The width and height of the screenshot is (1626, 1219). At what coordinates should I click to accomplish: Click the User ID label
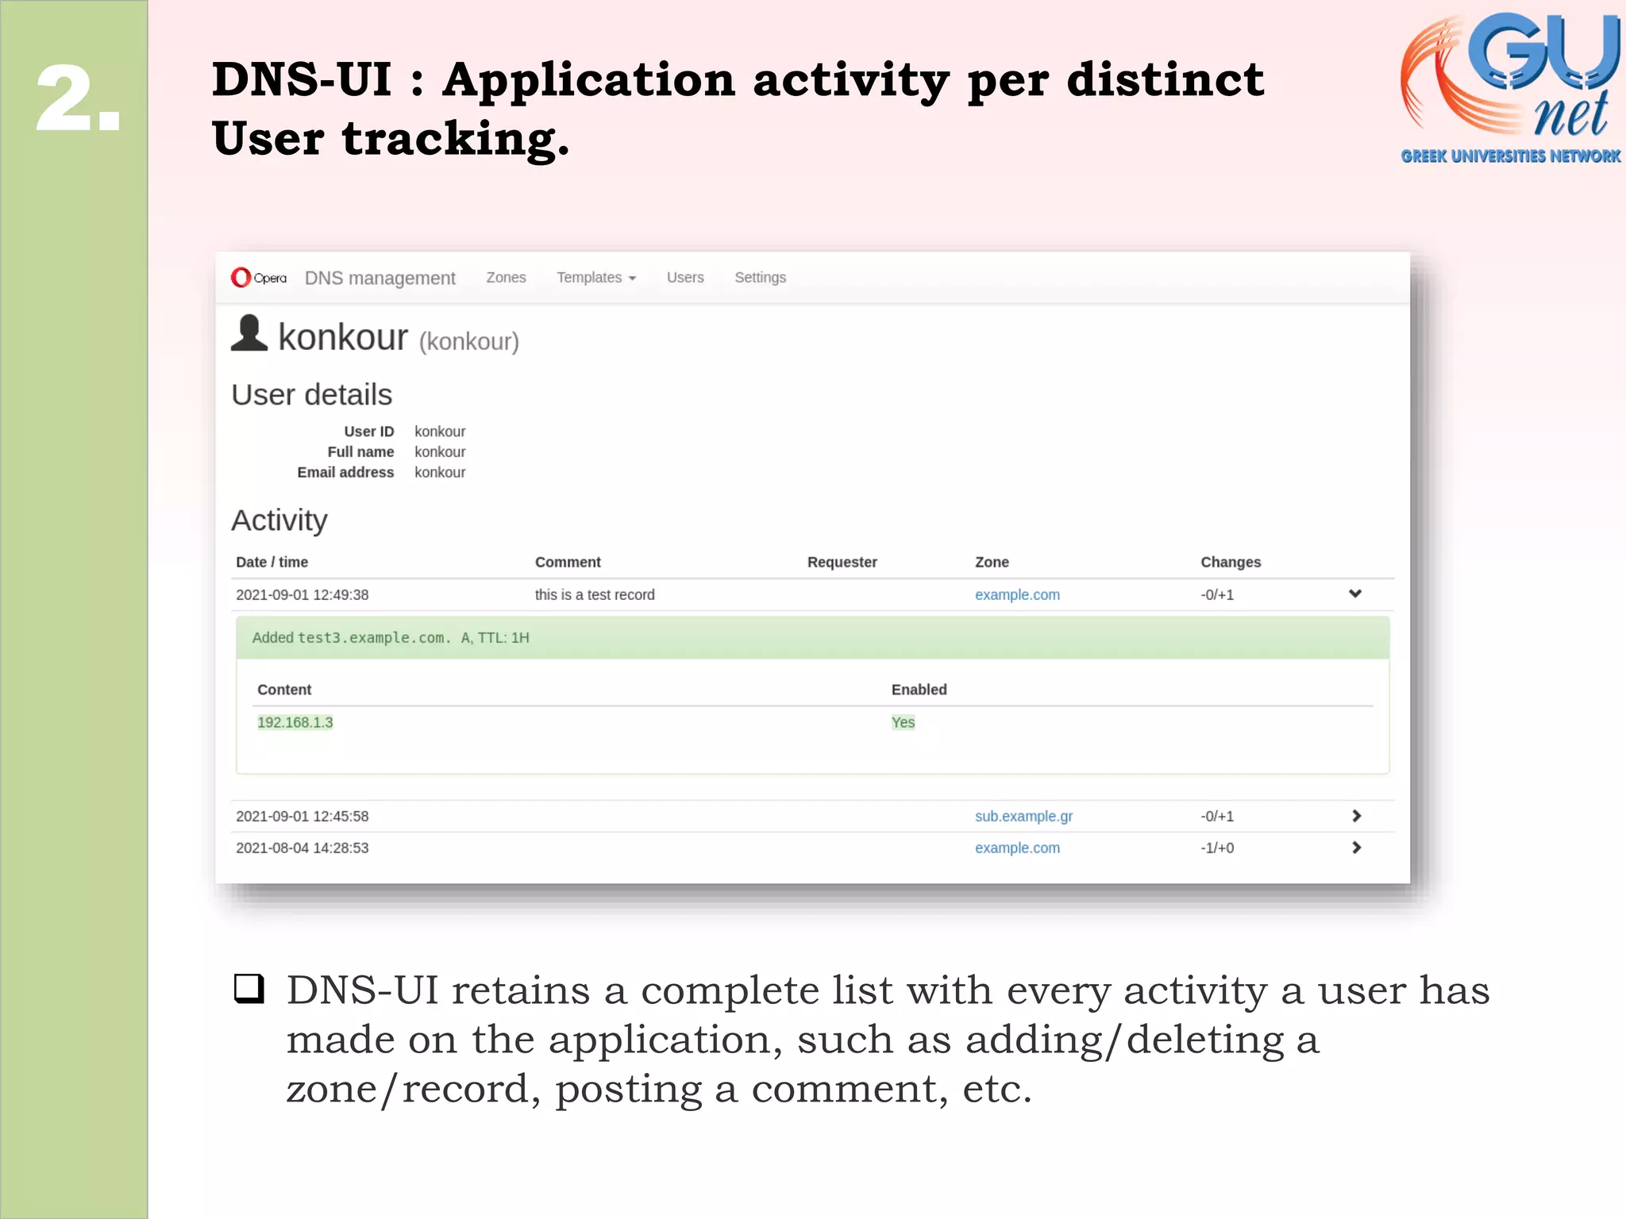[x=368, y=431]
